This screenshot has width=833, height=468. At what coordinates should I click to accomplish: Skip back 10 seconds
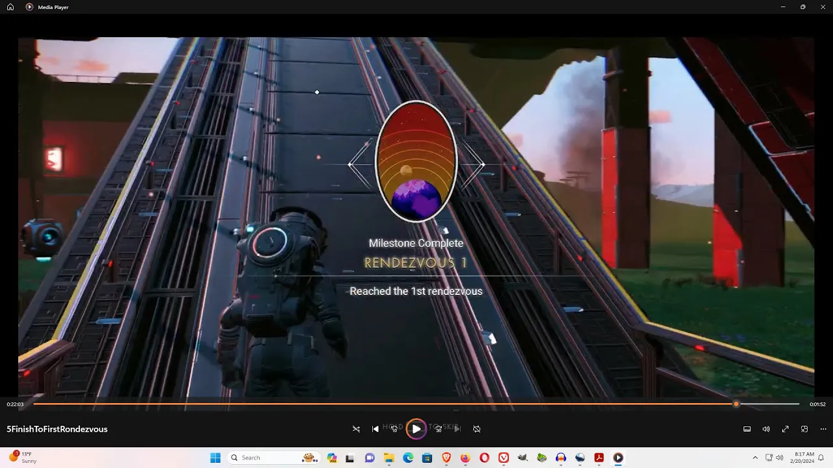tap(394, 429)
